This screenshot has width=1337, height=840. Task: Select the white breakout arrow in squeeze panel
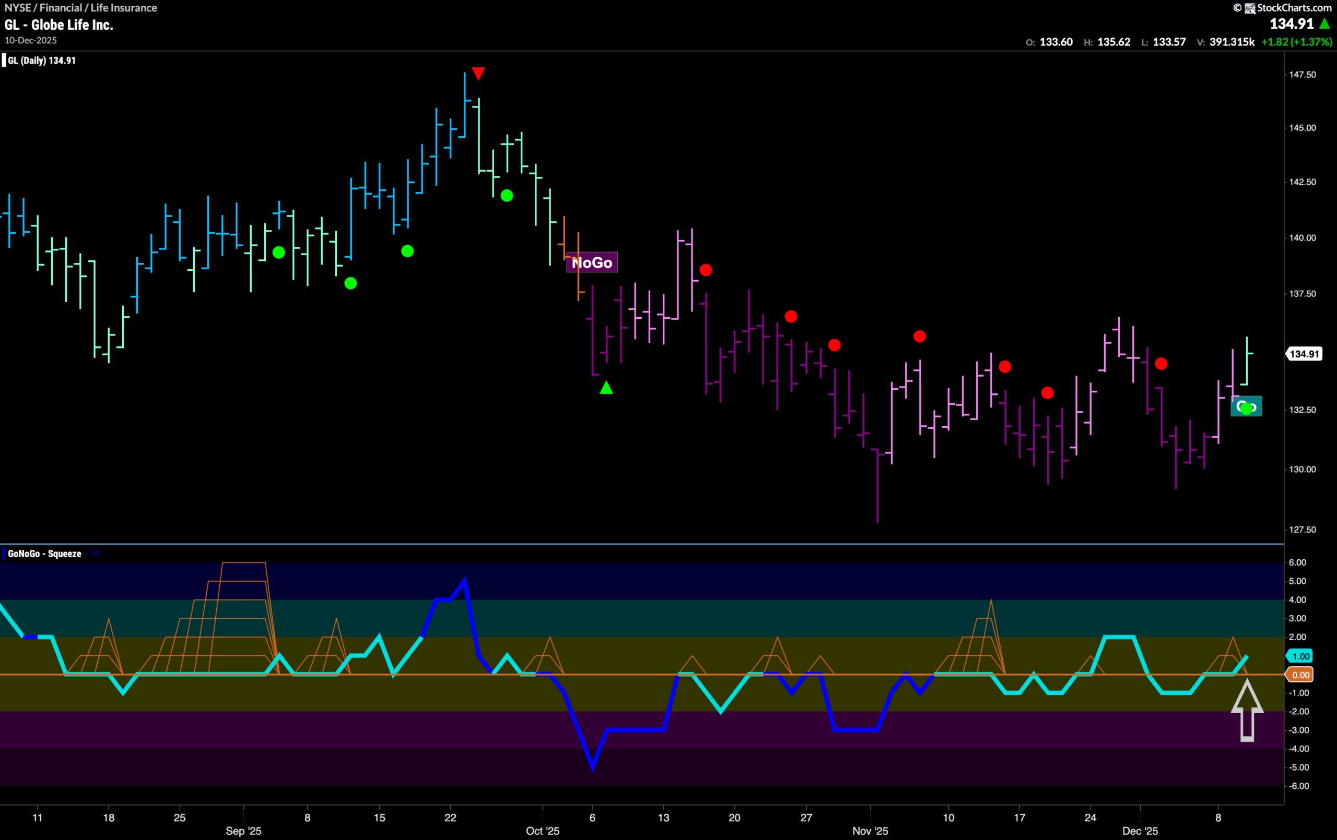pyautogui.click(x=1248, y=716)
